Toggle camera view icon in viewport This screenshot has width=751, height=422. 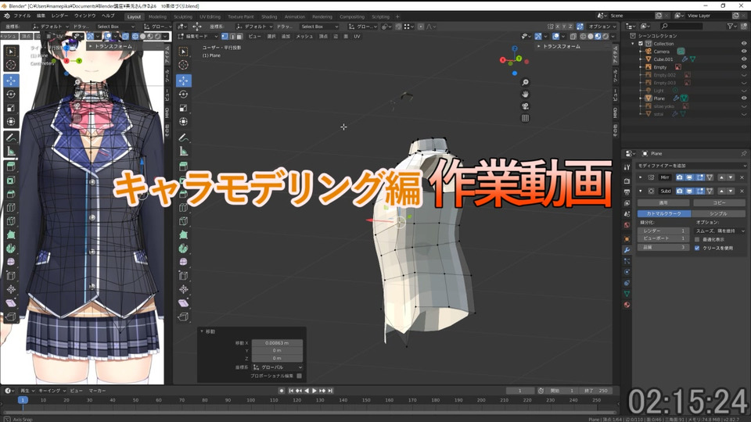pyautogui.click(x=525, y=106)
